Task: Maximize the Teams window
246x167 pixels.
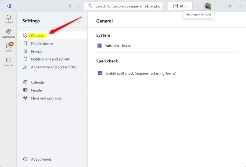Action: pos(229,6)
